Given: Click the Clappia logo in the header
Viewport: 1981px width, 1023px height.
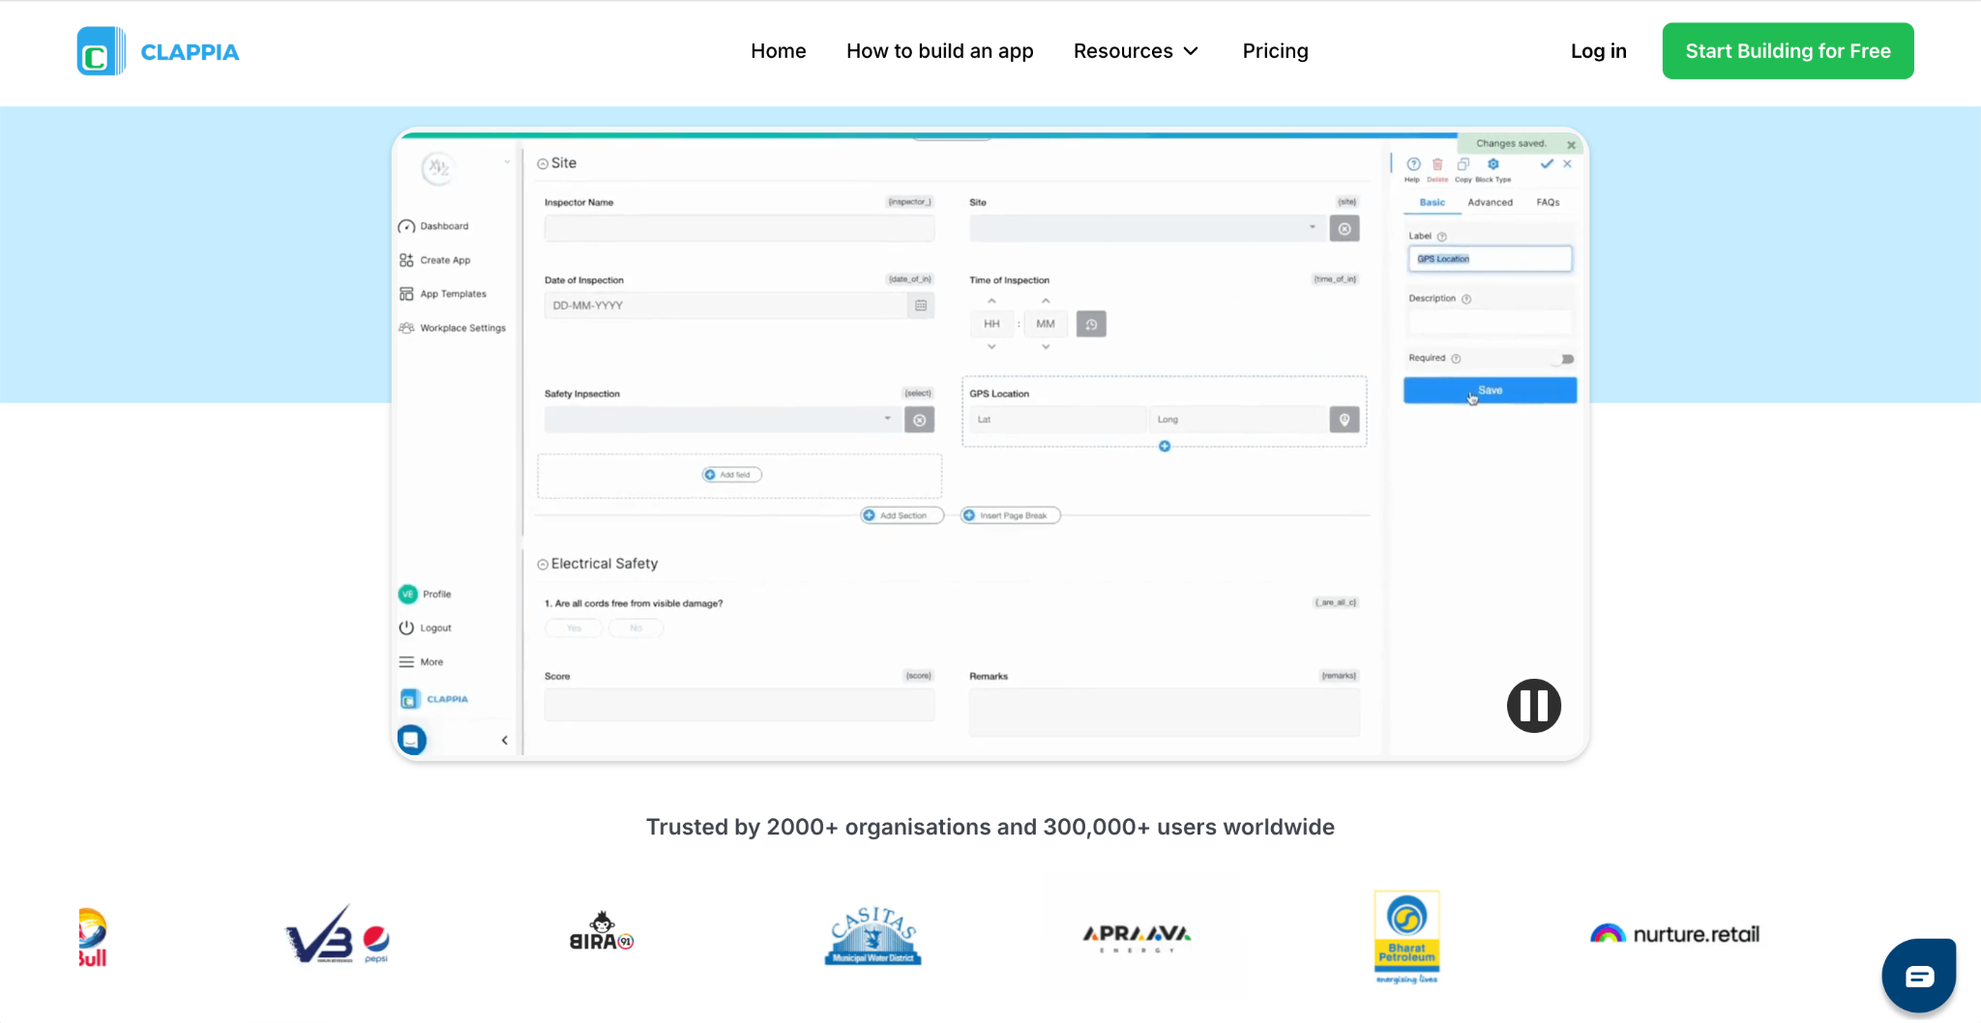Looking at the screenshot, I should (x=159, y=51).
